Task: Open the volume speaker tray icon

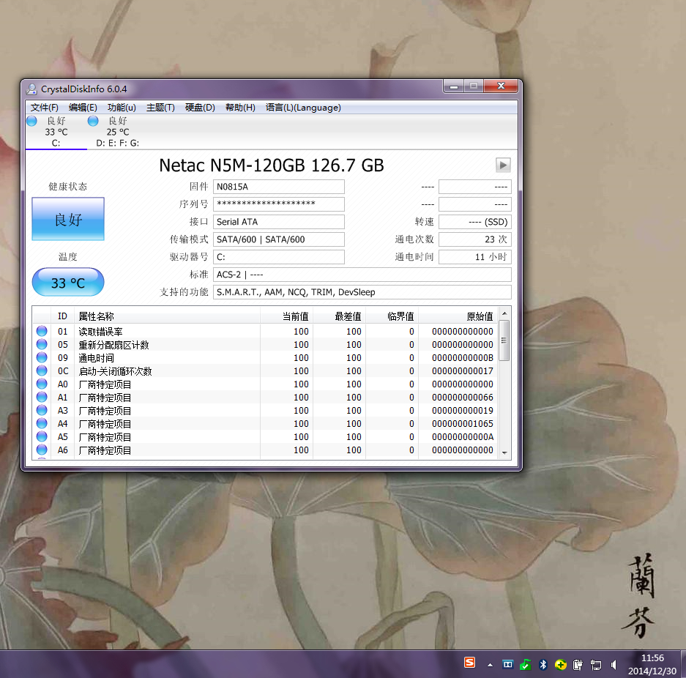Action: 614,665
